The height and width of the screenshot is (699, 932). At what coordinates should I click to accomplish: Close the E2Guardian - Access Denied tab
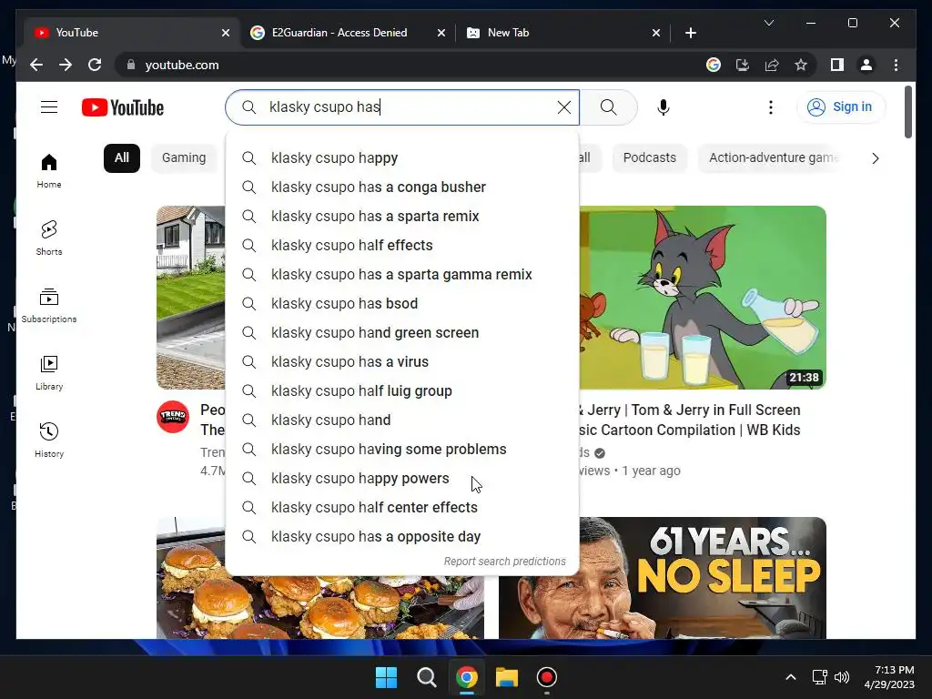pos(441,33)
